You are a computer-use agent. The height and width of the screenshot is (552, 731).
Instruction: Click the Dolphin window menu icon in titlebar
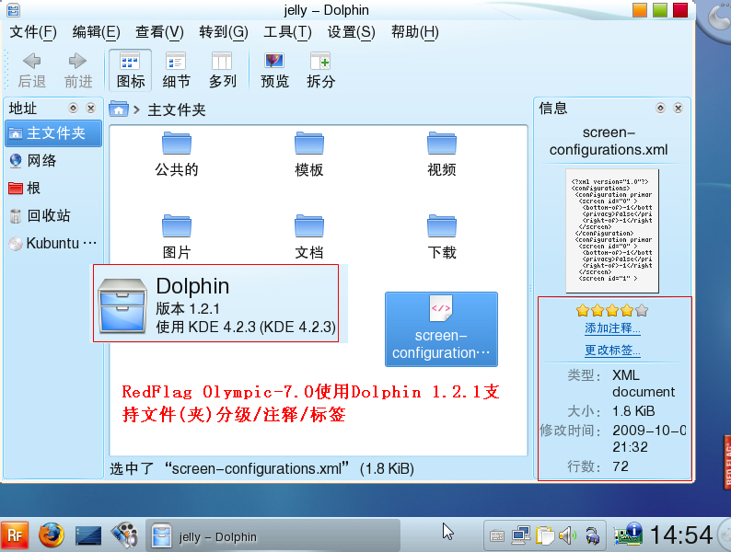pyautogui.click(x=14, y=10)
